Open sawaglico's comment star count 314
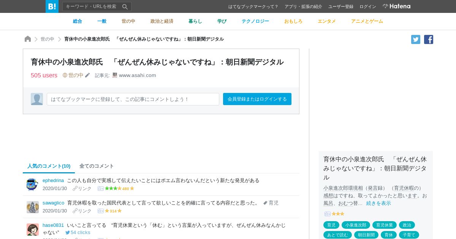 [113, 211]
